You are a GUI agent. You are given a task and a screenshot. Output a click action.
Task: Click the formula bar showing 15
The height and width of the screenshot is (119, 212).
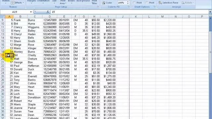pyautogui.click(x=130, y=12)
